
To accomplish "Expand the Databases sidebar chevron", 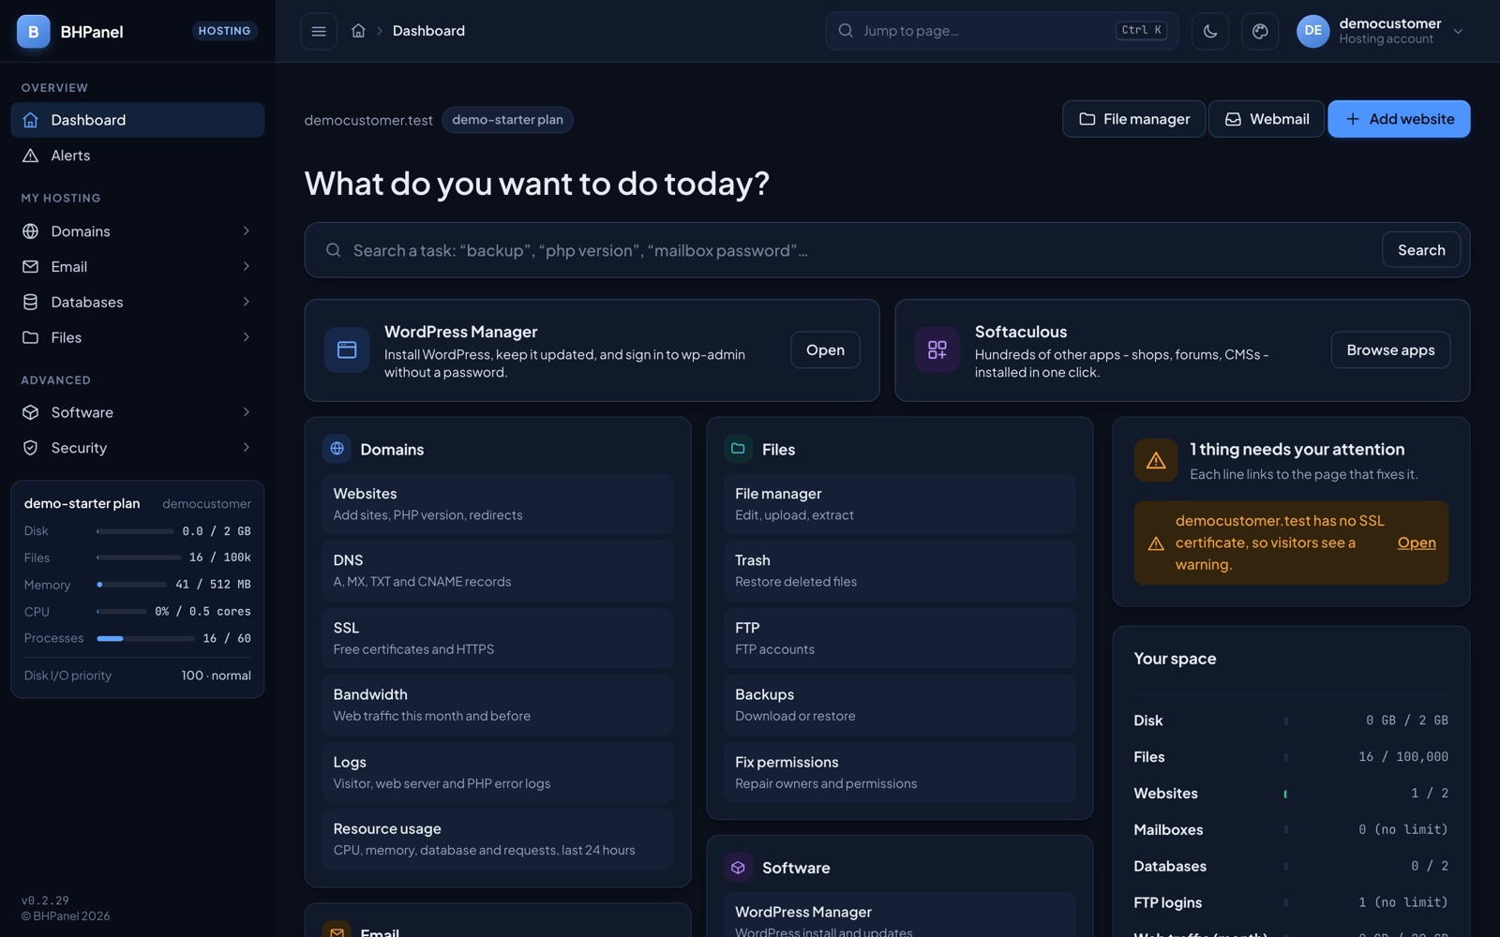I will (x=247, y=302).
